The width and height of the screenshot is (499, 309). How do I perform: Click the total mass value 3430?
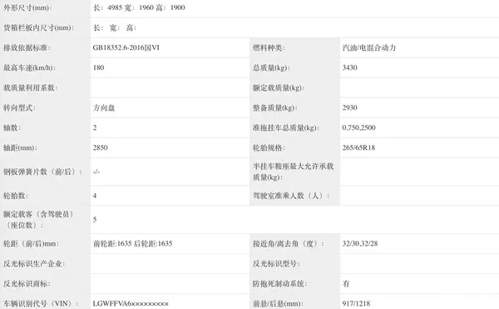point(349,67)
